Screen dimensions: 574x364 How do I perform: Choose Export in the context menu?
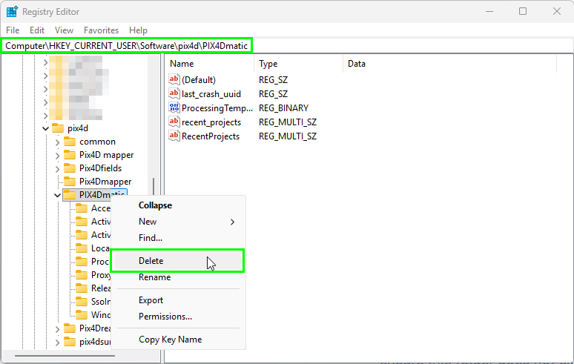[177, 300]
